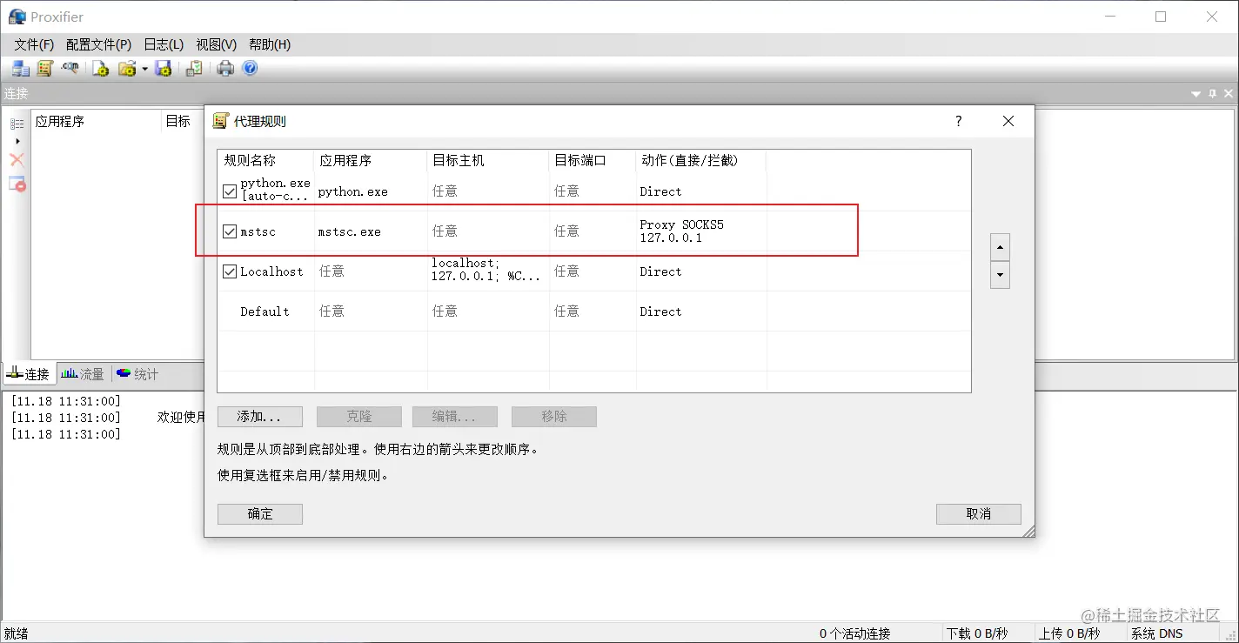Open Name Resolution .com magnifier icon
The height and width of the screenshot is (643, 1239).
click(x=70, y=68)
